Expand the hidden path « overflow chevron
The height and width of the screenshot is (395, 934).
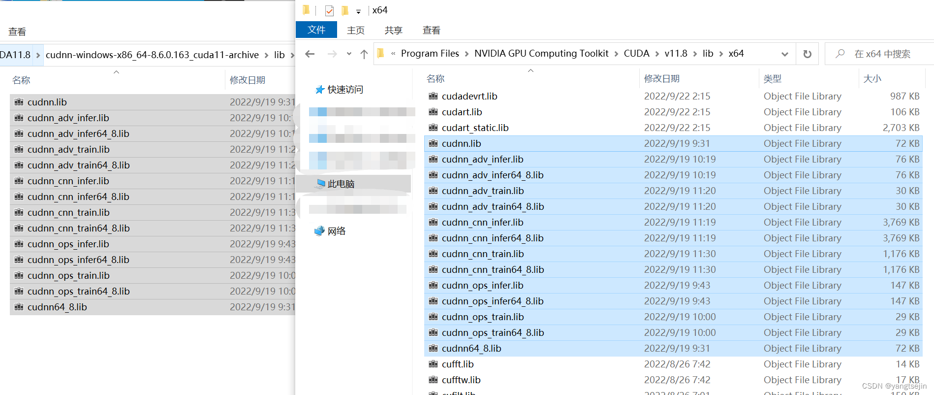coord(393,54)
